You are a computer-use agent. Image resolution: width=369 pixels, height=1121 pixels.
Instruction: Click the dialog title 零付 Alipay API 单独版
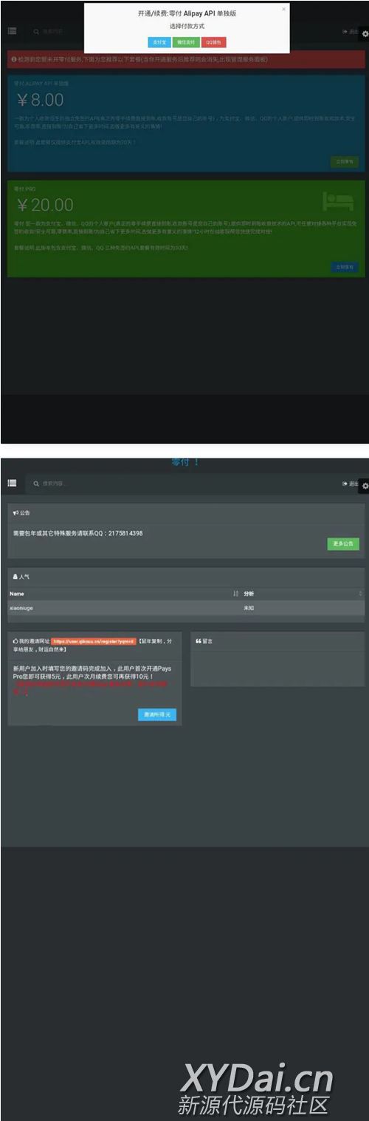click(187, 13)
